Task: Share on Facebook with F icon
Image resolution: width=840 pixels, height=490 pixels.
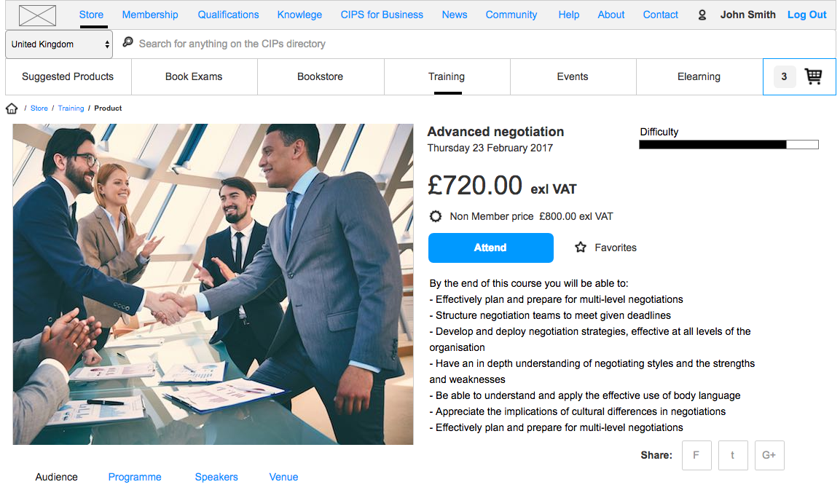Action: [x=696, y=455]
